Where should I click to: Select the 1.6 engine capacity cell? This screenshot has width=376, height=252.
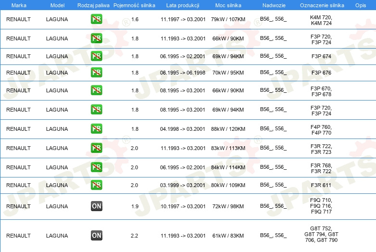(135, 19)
